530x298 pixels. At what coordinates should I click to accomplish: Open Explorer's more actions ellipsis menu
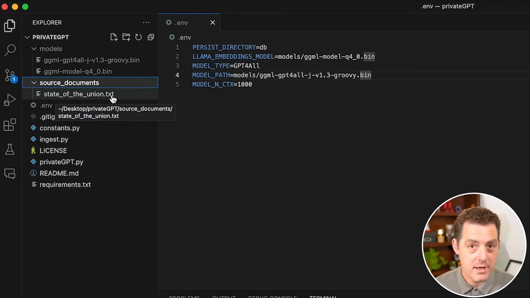pyautogui.click(x=146, y=23)
